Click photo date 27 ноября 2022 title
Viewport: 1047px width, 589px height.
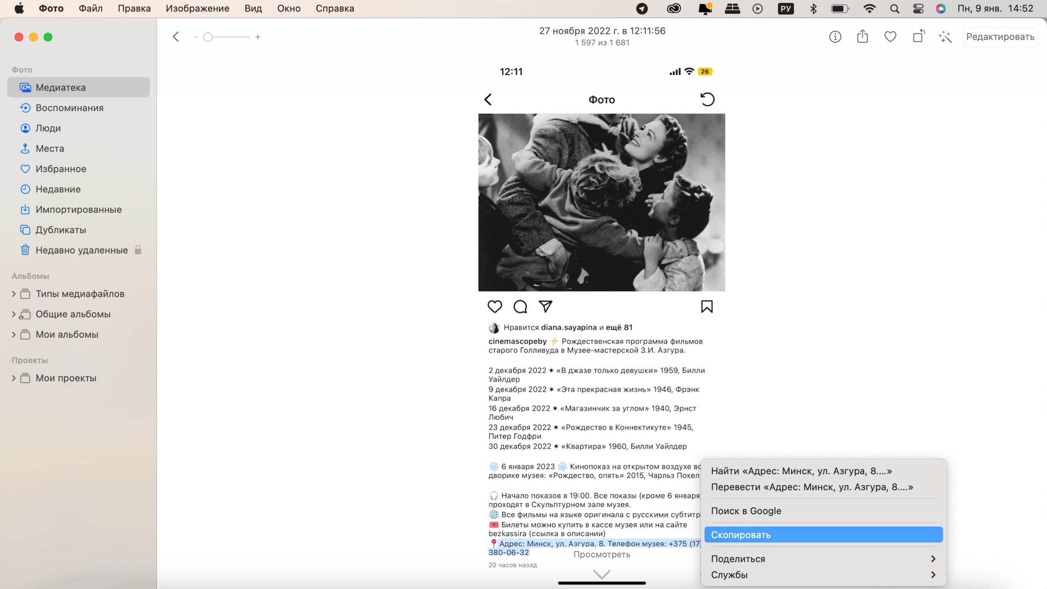(x=602, y=31)
